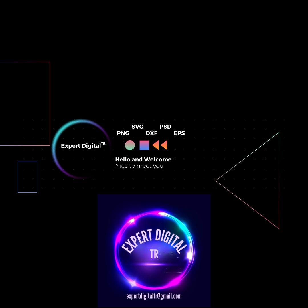308x308 pixels.
Task: Click the second orange triangle icon
Action: (164, 145)
